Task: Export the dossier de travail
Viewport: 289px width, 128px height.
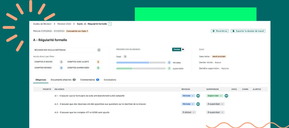Action: (248, 31)
